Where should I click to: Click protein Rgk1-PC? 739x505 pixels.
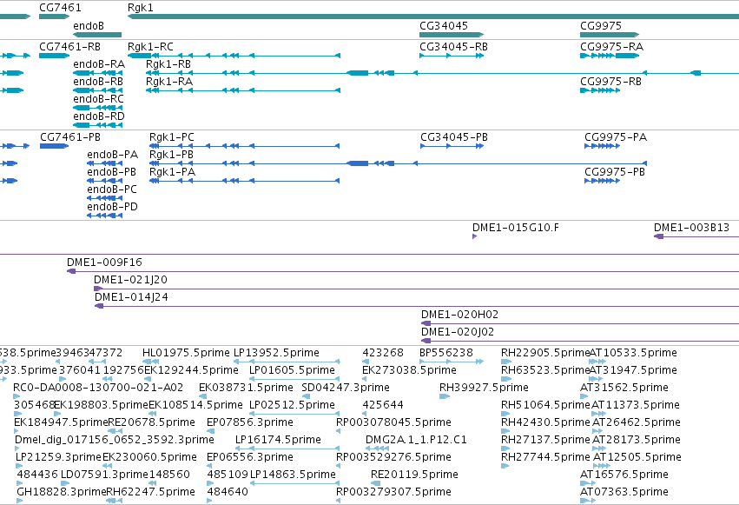point(172,137)
